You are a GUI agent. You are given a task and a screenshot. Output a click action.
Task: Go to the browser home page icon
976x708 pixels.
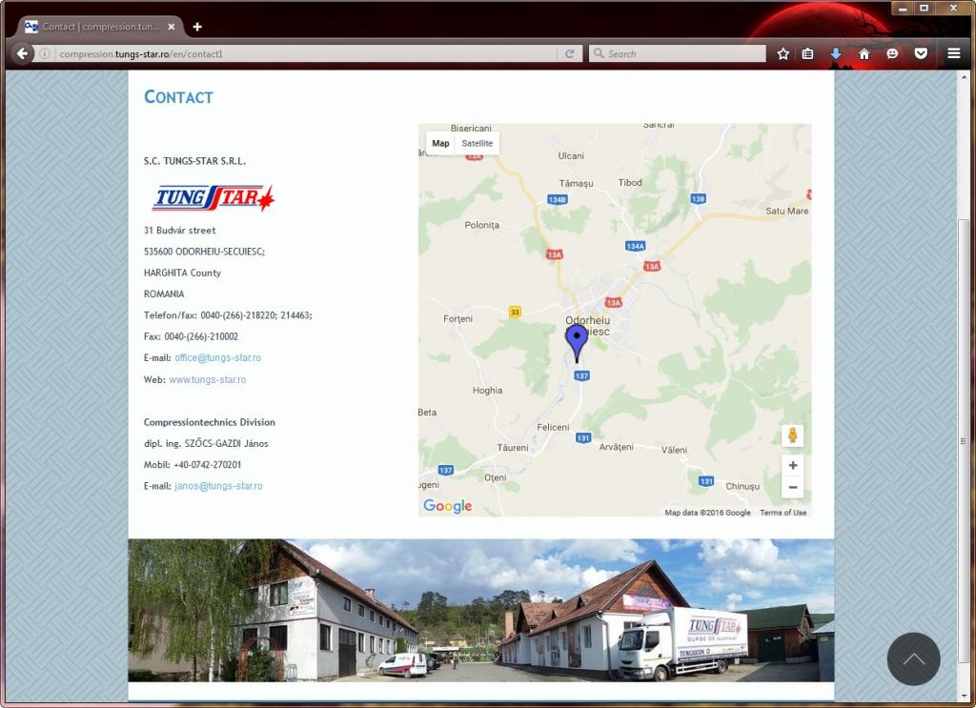pos(864,54)
